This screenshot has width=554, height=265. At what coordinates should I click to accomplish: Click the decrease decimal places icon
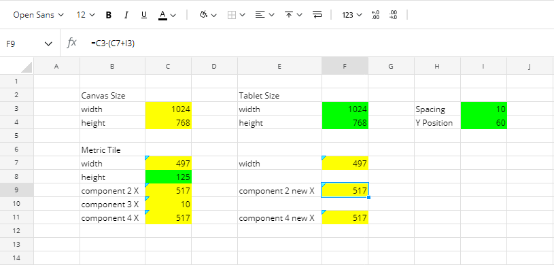[x=375, y=15]
